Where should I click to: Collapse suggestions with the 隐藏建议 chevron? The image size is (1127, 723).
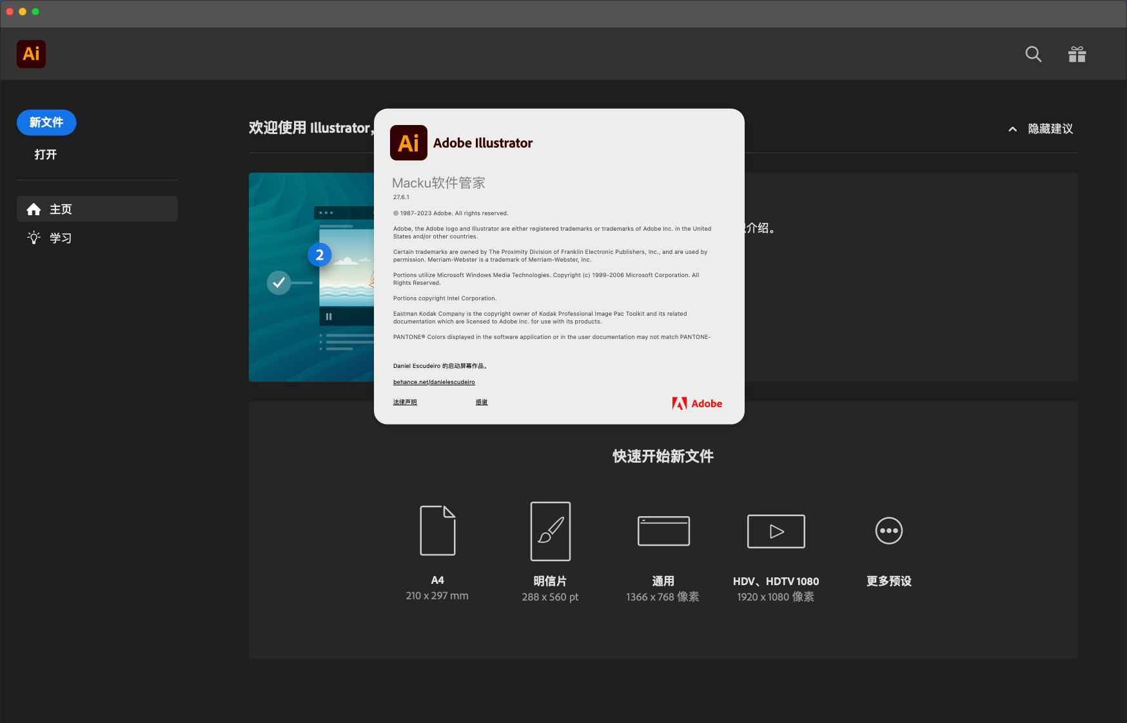pyautogui.click(x=1013, y=129)
